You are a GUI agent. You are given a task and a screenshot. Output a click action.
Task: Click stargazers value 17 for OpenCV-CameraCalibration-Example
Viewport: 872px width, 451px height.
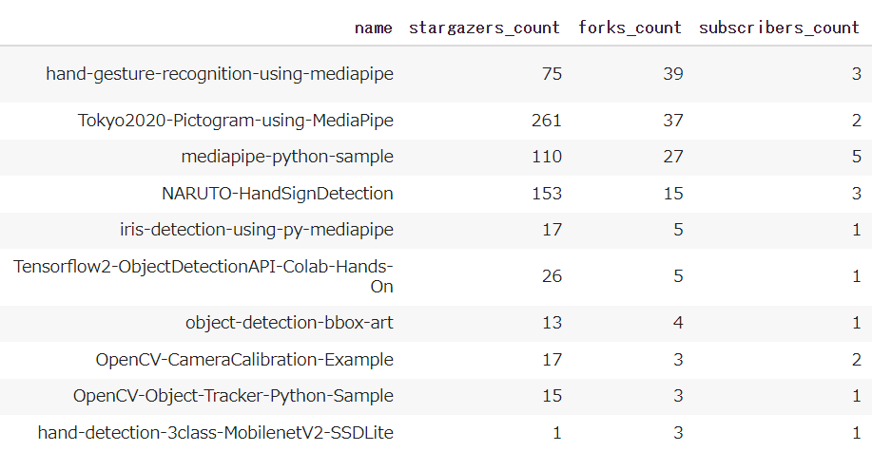click(552, 359)
